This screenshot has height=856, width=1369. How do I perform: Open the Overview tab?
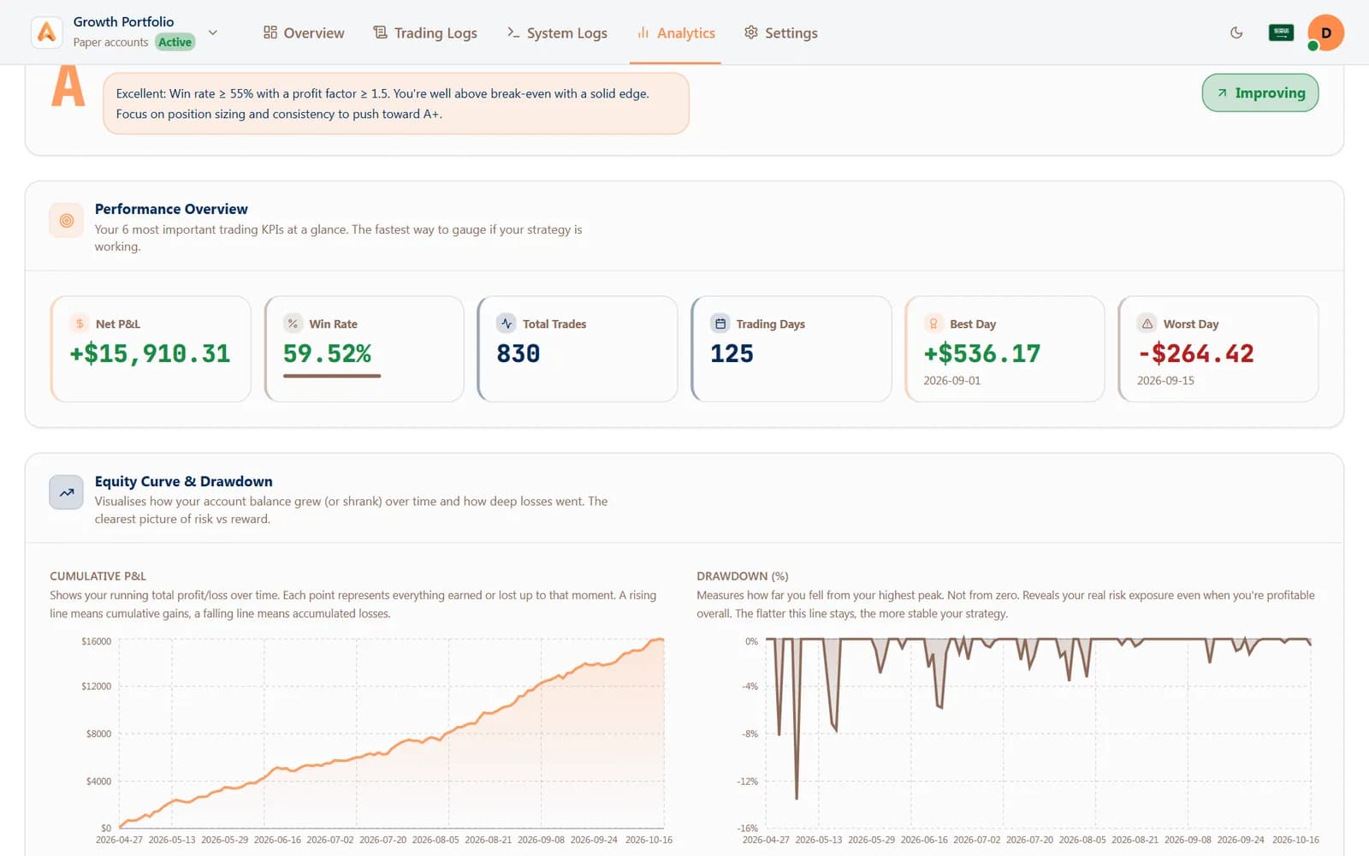304,33
